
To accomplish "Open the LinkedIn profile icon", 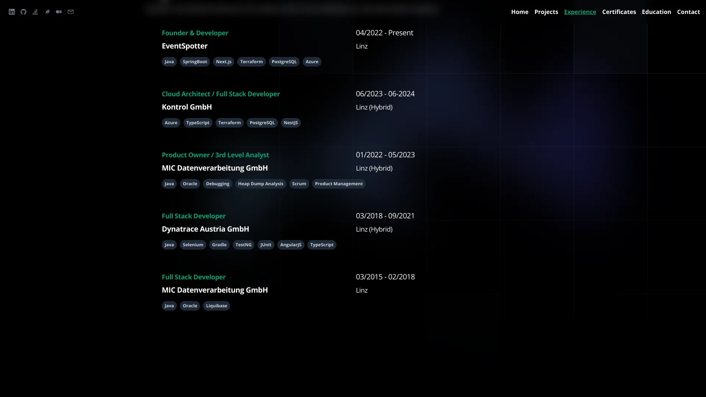I will (12, 12).
